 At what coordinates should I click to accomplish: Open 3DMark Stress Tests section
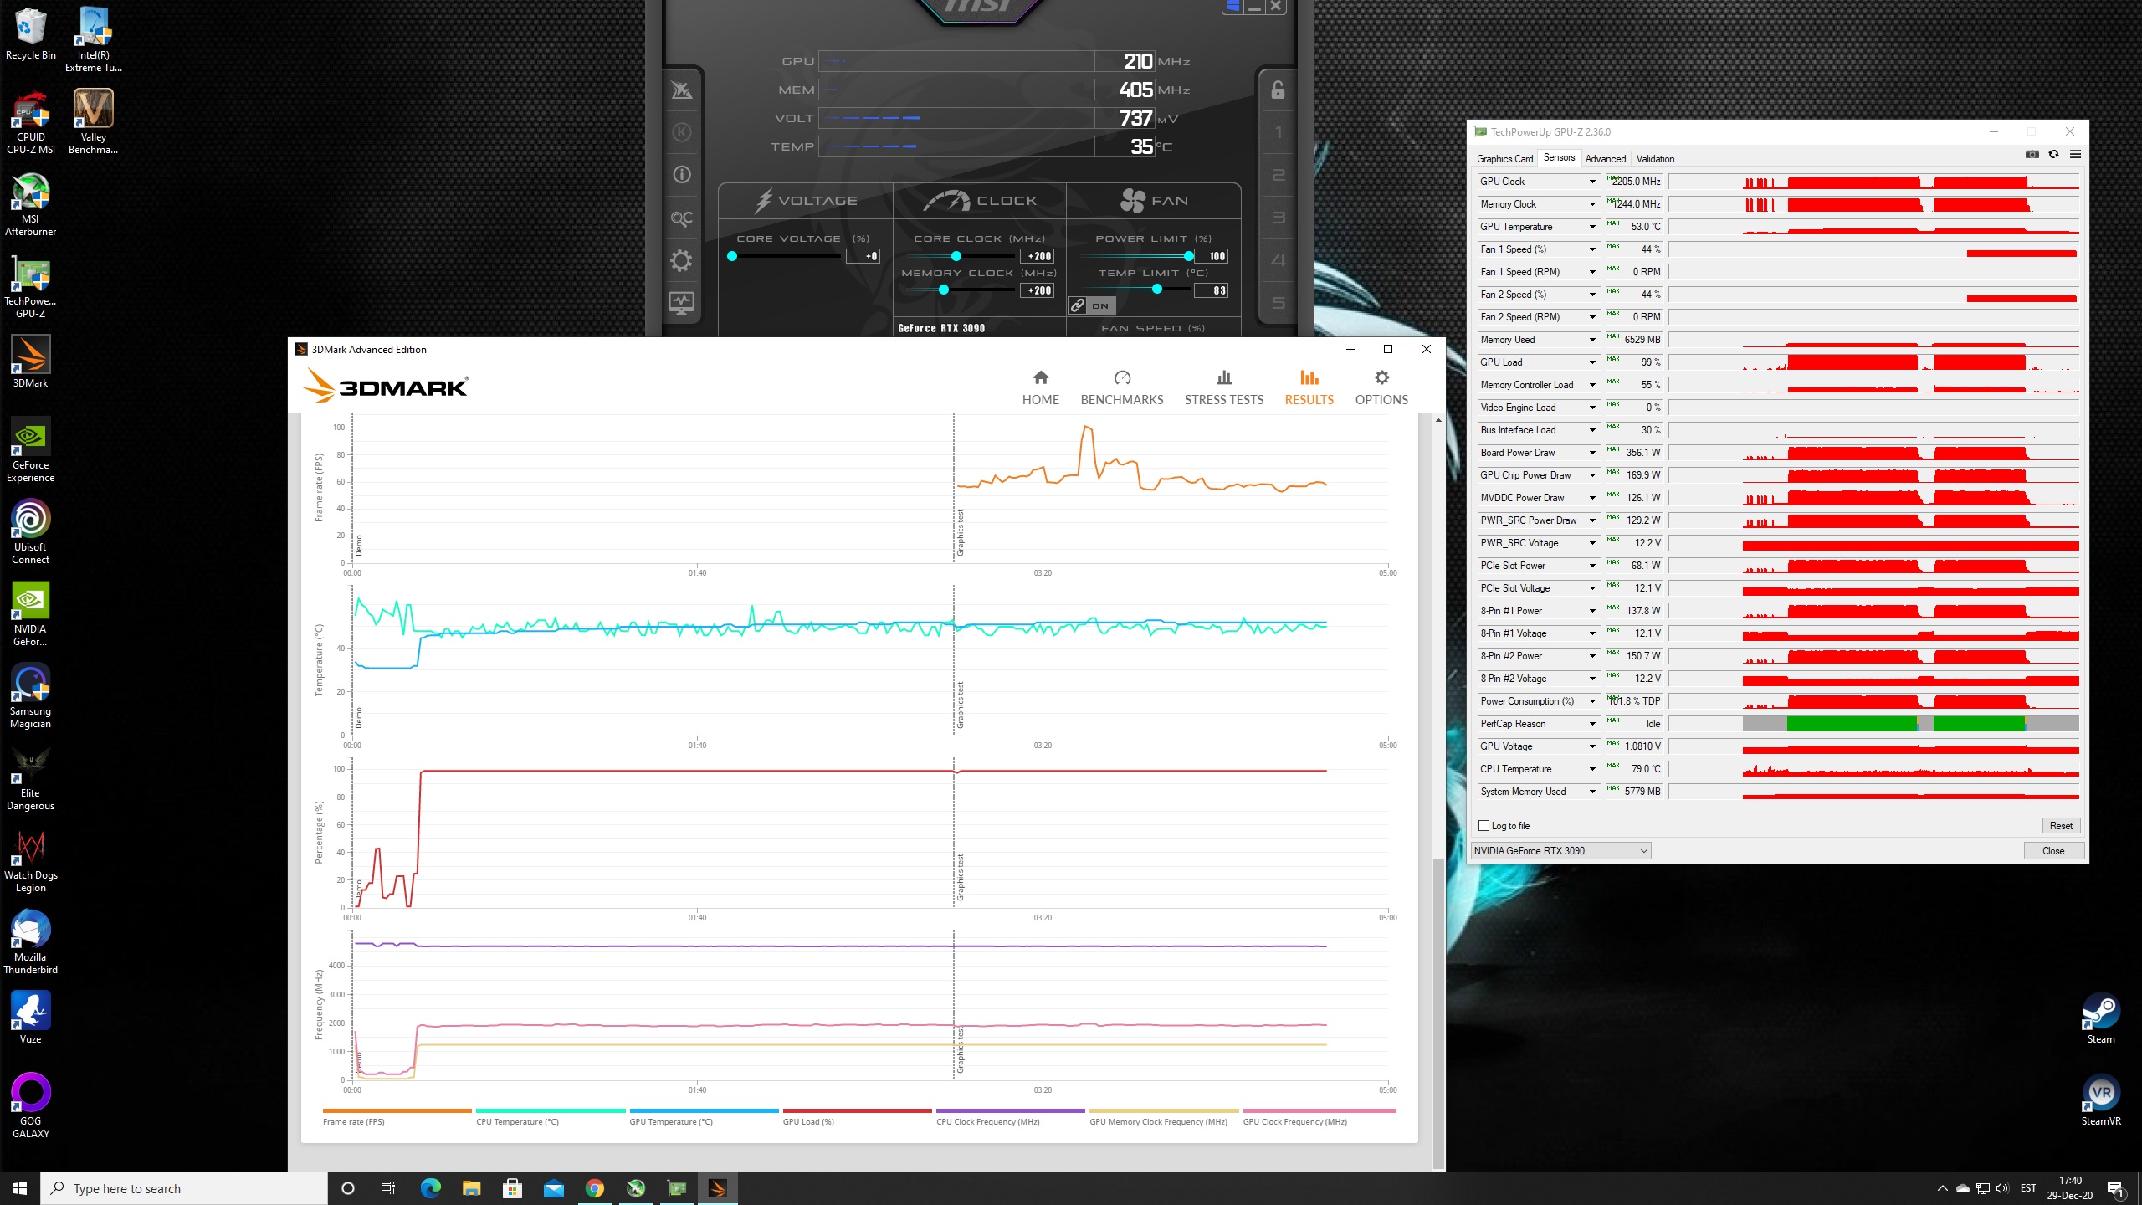(x=1223, y=388)
